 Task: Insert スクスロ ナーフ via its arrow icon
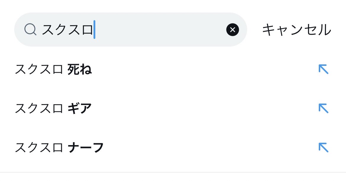[324, 147]
